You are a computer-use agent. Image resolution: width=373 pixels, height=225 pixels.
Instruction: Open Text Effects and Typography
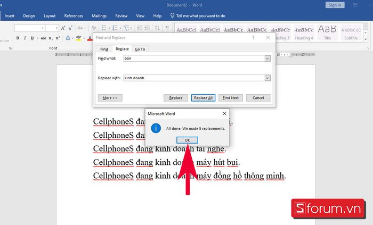point(68,38)
